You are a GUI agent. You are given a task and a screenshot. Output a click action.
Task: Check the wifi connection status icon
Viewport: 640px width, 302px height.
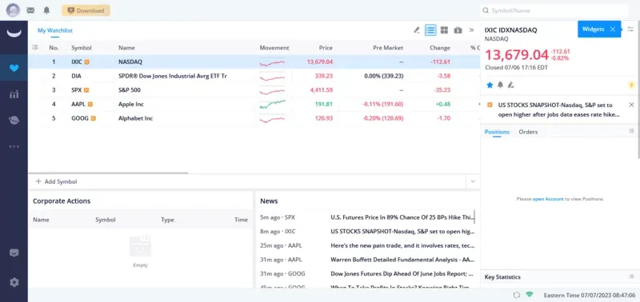(x=530, y=294)
